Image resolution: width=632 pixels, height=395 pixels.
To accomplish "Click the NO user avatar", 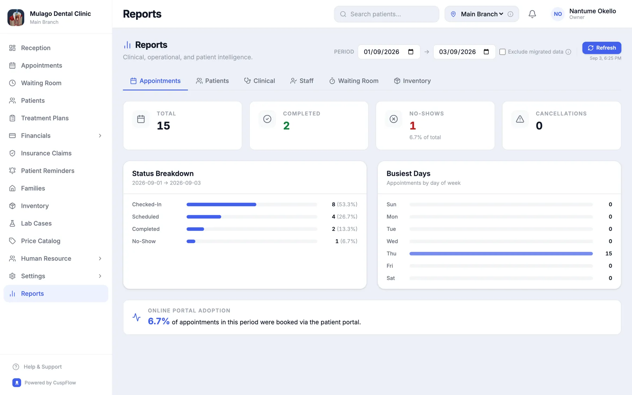I will 558,14.
